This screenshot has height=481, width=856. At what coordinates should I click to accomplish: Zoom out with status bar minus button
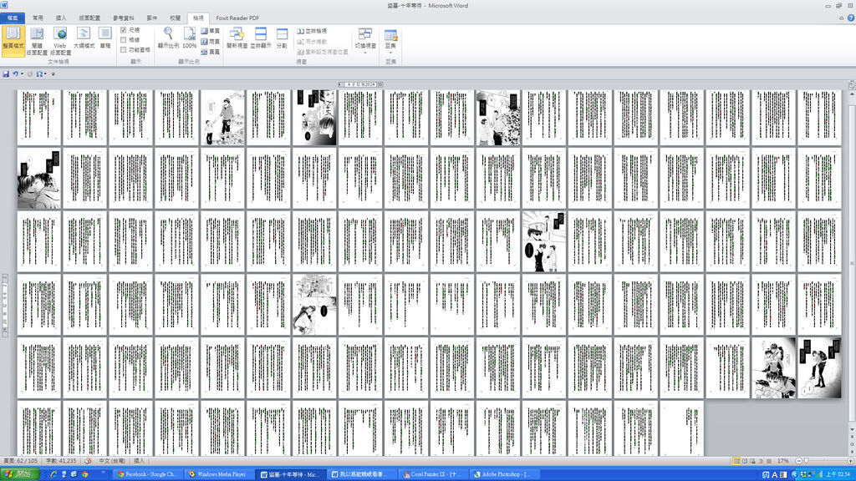pos(798,461)
